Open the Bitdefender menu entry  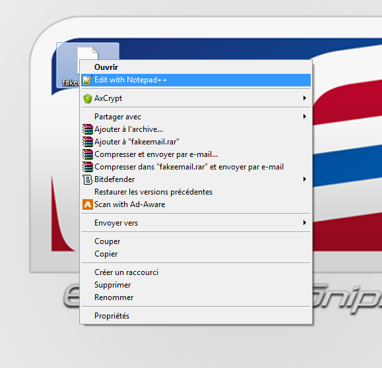[196, 179]
